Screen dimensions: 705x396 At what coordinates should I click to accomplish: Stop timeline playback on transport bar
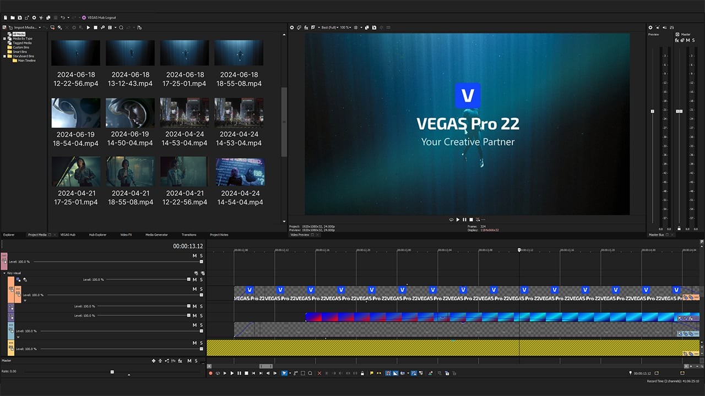(x=246, y=373)
